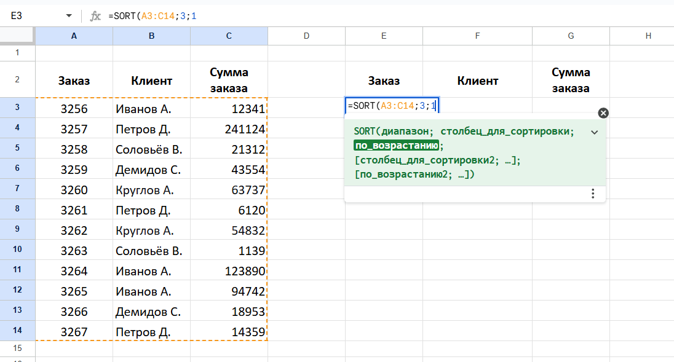Click inside the formula bar text

(x=153, y=17)
